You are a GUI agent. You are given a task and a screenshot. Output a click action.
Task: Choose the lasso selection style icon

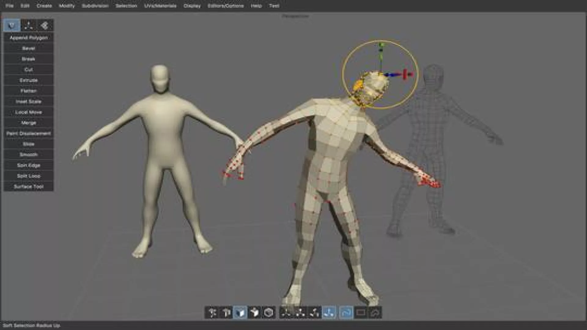pos(375,313)
